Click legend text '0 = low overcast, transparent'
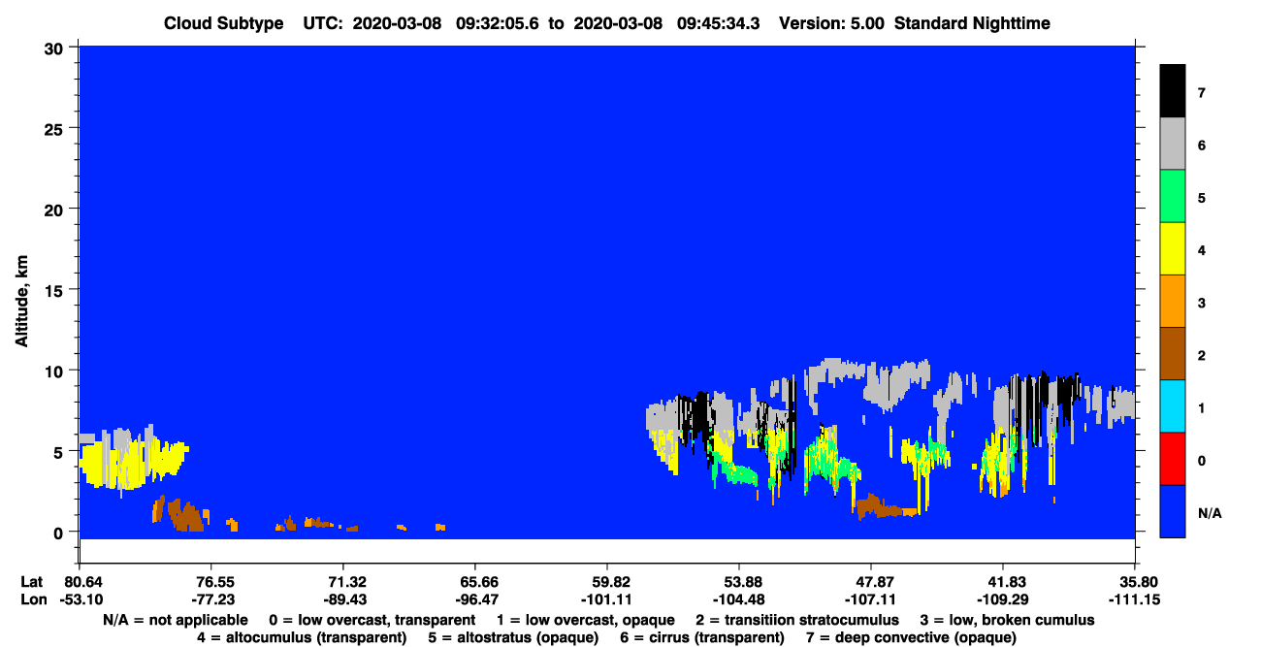The height and width of the screenshot is (647, 1261). tap(372, 620)
